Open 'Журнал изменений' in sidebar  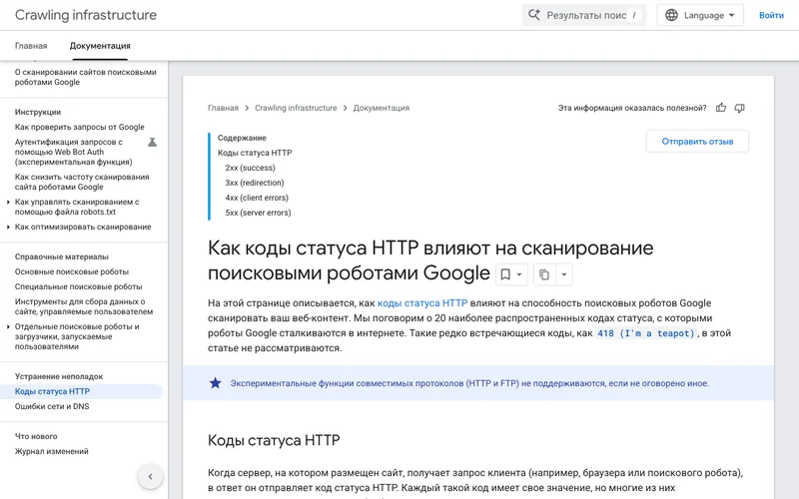click(52, 451)
